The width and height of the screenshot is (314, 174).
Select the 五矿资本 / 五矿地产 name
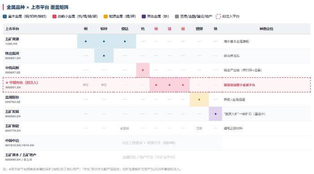(21, 155)
